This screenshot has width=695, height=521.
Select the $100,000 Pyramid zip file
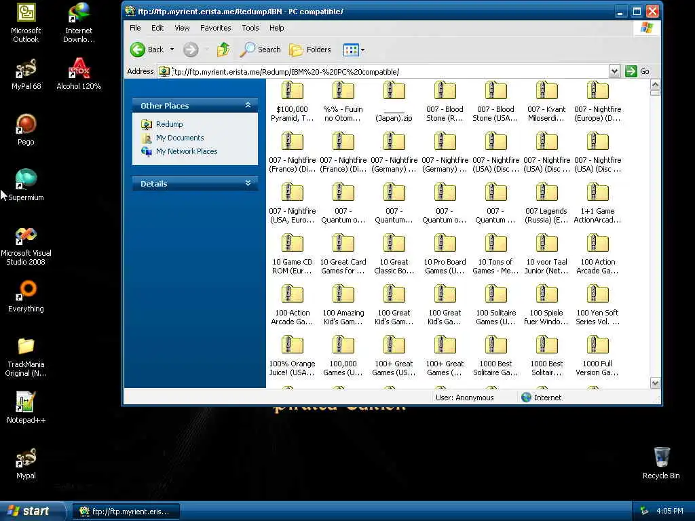tap(292, 102)
